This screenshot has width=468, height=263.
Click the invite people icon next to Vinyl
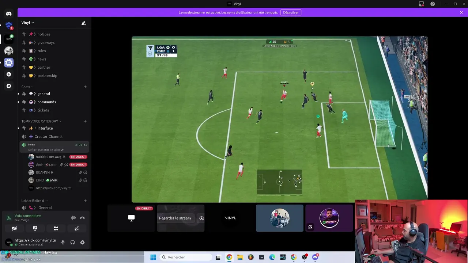coord(84,23)
